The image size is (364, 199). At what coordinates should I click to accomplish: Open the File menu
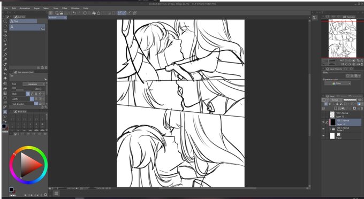pos(6,8)
